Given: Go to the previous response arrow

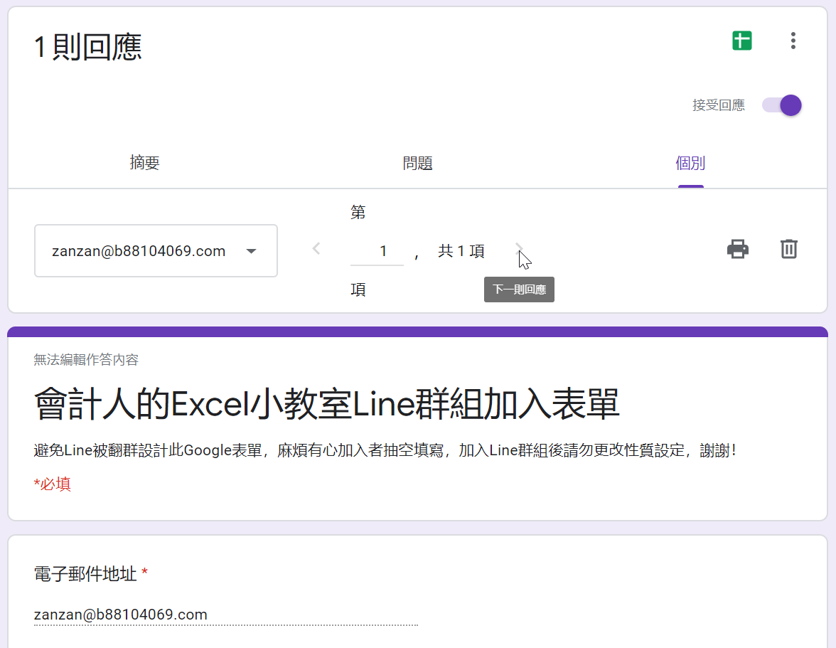Looking at the screenshot, I should coord(316,249).
